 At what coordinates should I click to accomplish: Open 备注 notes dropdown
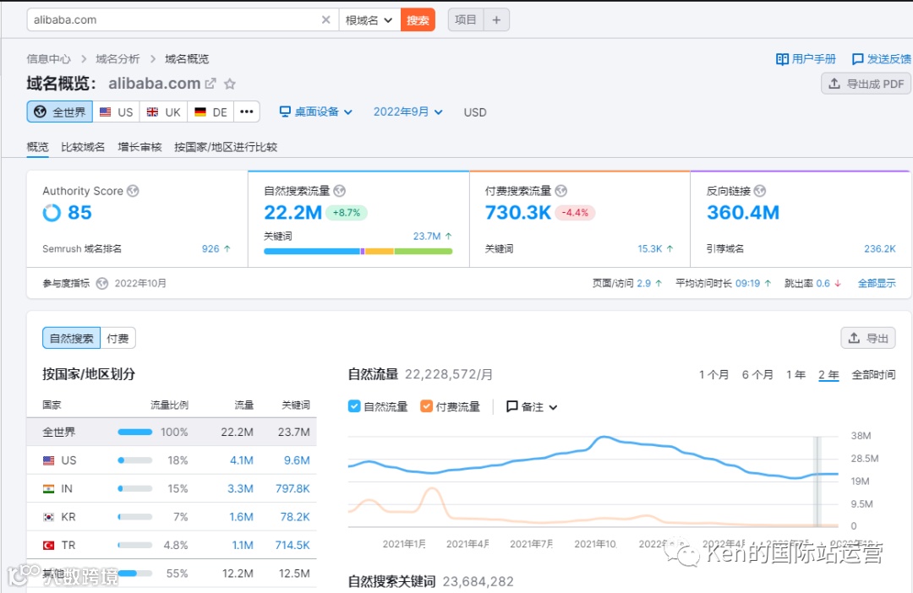532,407
